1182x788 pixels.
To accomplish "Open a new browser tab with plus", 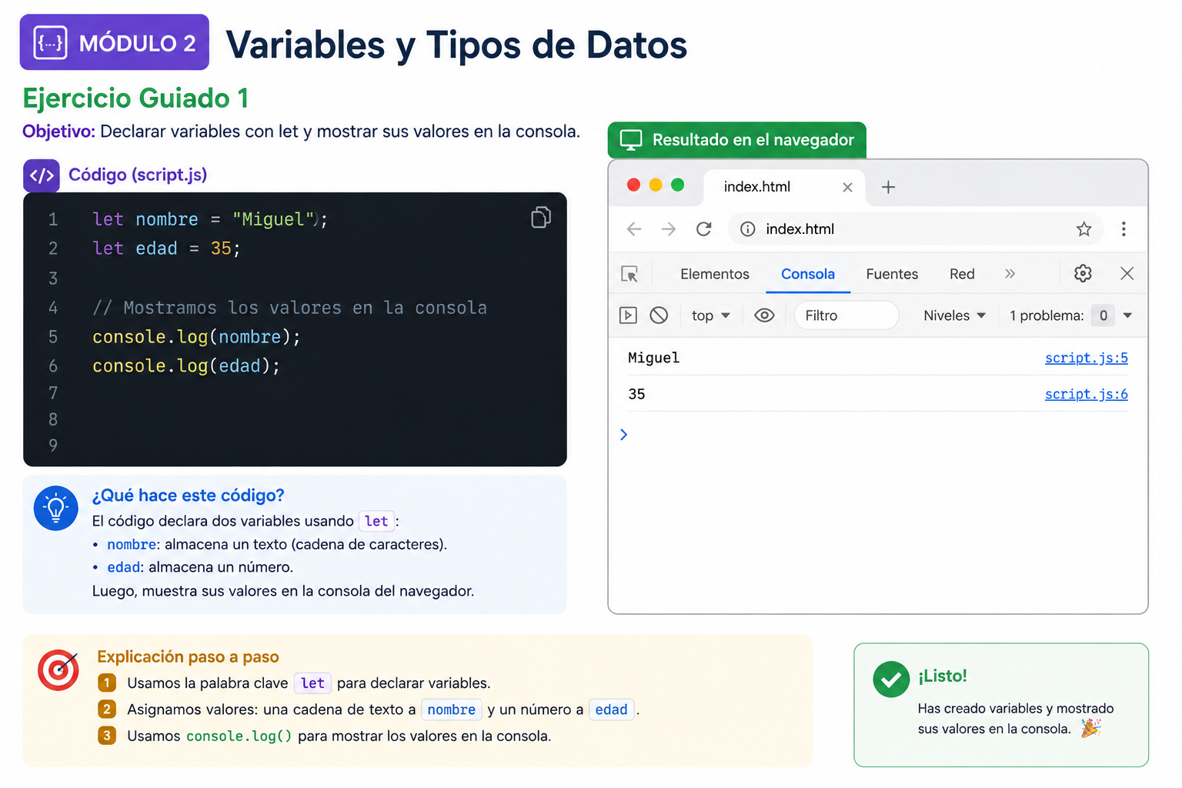I will click(x=888, y=187).
